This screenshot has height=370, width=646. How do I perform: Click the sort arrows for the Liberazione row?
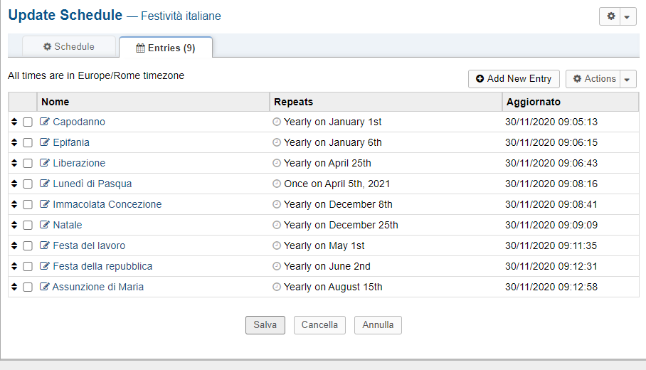(x=14, y=163)
